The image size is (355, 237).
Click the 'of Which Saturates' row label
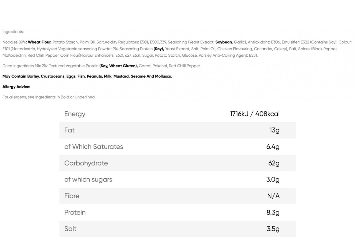click(x=93, y=147)
